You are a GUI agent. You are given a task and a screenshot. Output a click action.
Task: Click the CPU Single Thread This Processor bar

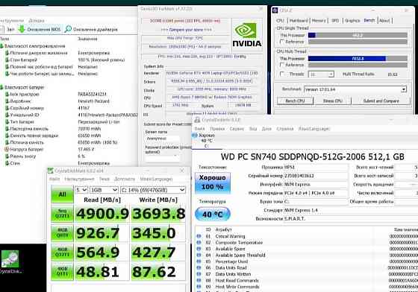point(358,35)
